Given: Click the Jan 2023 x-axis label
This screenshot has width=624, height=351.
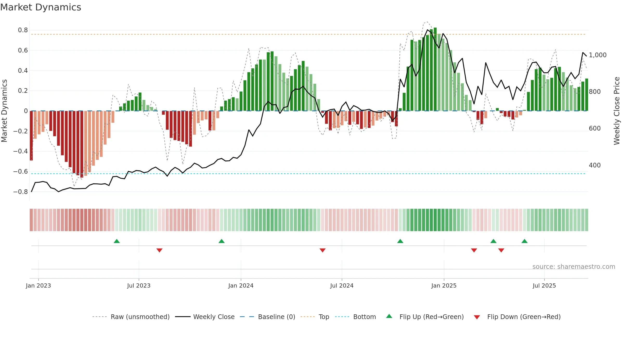Looking at the screenshot, I should [38, 285].
